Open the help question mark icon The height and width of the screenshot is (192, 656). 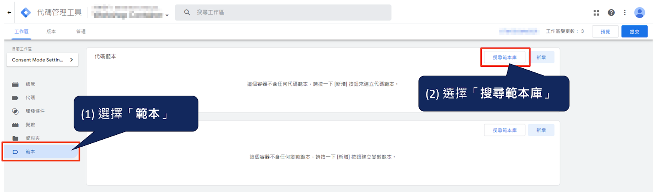(611, 13)
